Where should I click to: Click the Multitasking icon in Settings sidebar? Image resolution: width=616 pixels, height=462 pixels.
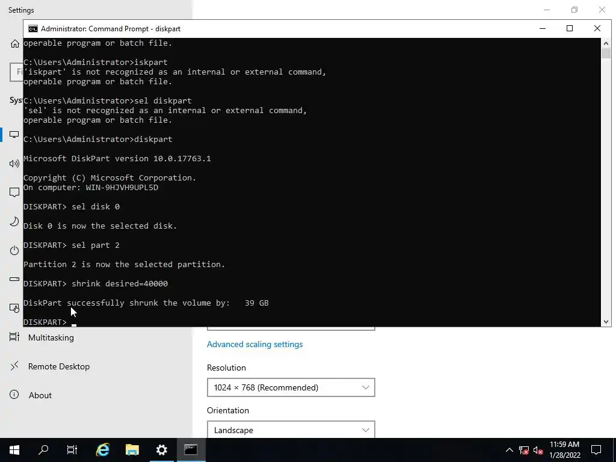coord(14,337)
